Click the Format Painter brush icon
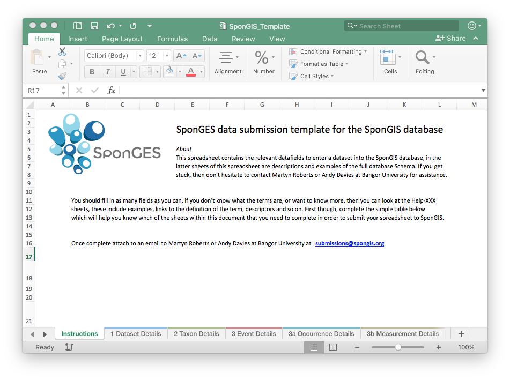Viewport: 510px width, 380px height. point(62,76)
